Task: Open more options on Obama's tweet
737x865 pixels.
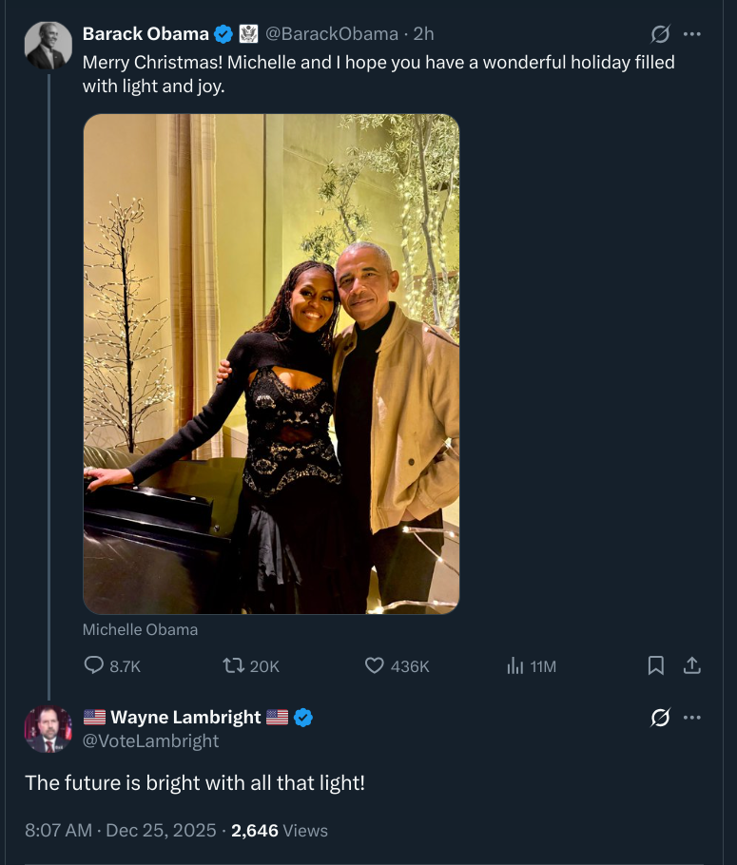Action: [x=691, y=34]
